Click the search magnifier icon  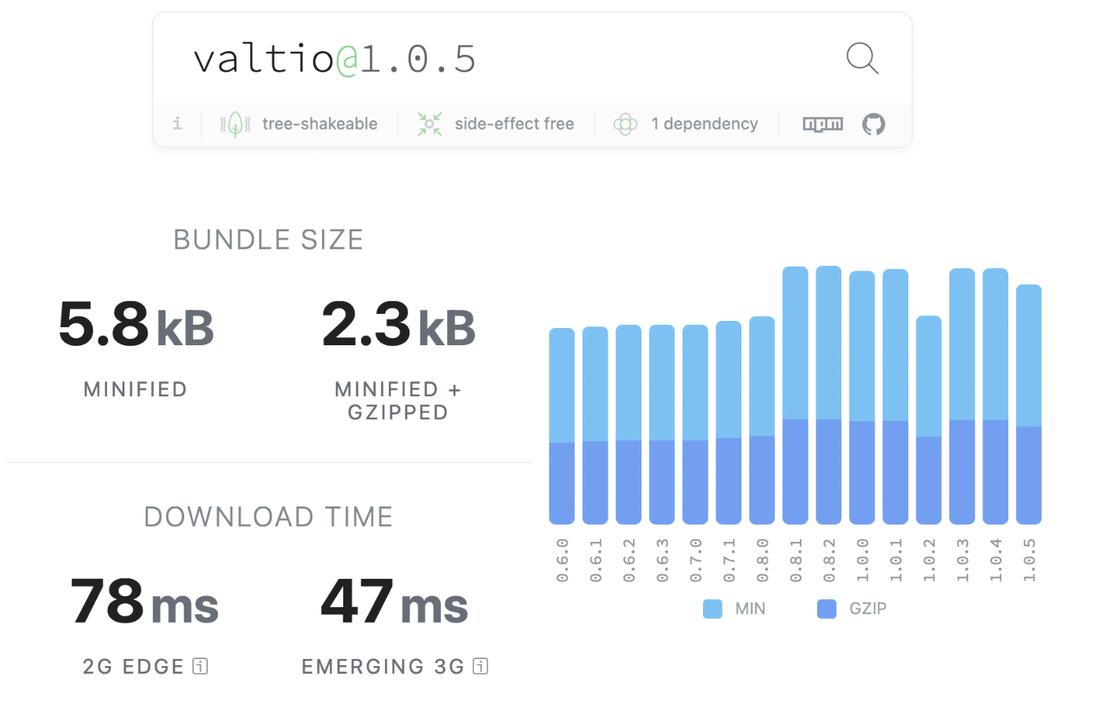[862, 58]
